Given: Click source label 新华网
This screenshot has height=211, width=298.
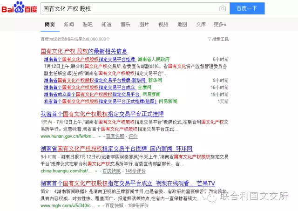Looking at the screenshot, I should pyautogui.click(x=155, y=81).
